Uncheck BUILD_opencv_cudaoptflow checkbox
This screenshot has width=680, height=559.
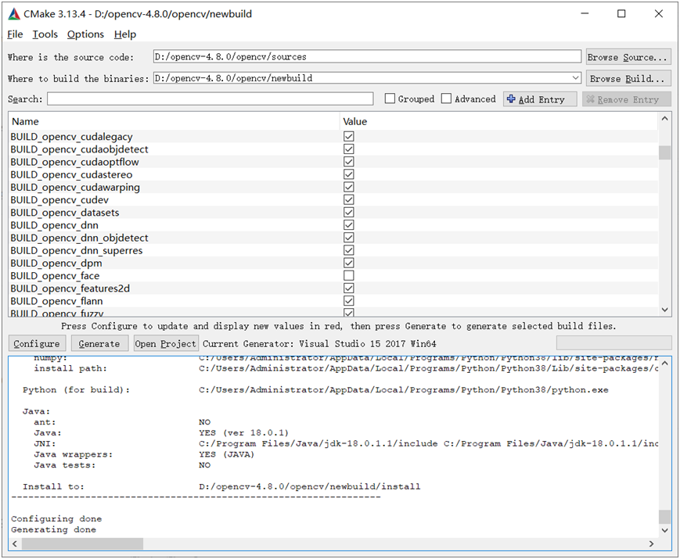coord(349,162)
